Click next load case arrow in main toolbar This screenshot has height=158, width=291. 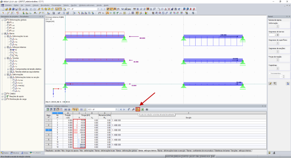coord(104,9)
